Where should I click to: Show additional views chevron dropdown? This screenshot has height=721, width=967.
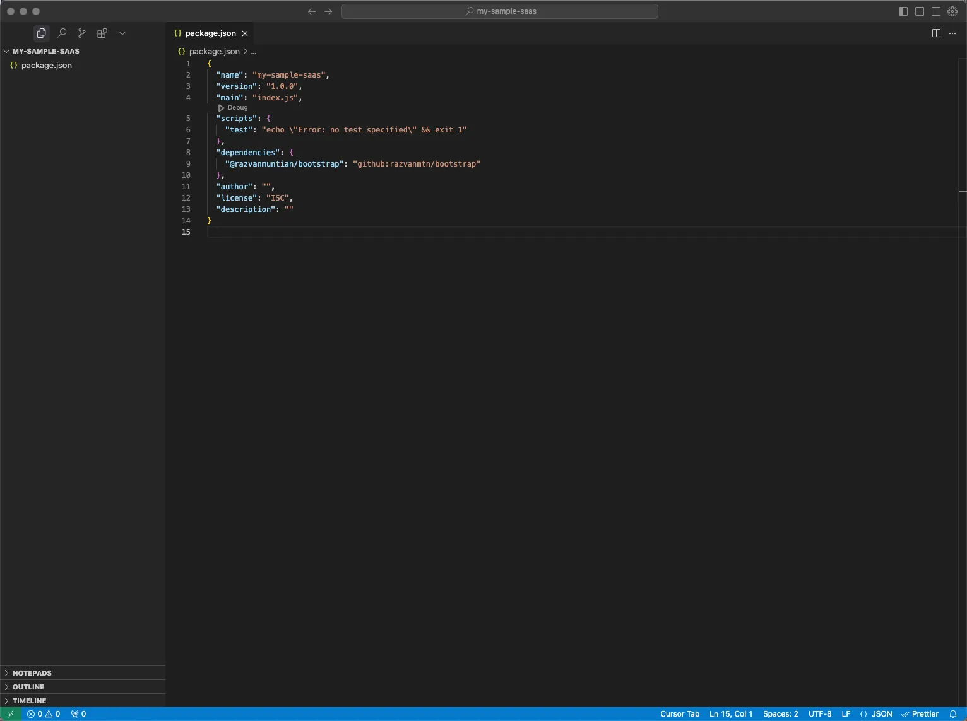(122, 33)
